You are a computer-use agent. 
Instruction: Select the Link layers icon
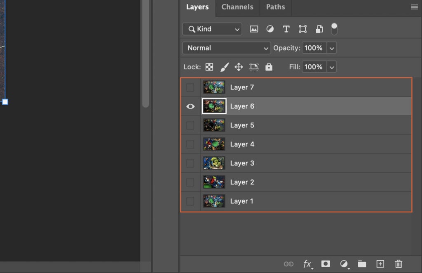[x=289, y=264]
